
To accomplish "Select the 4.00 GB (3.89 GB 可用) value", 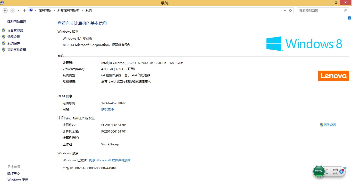I will coord(118,69).
